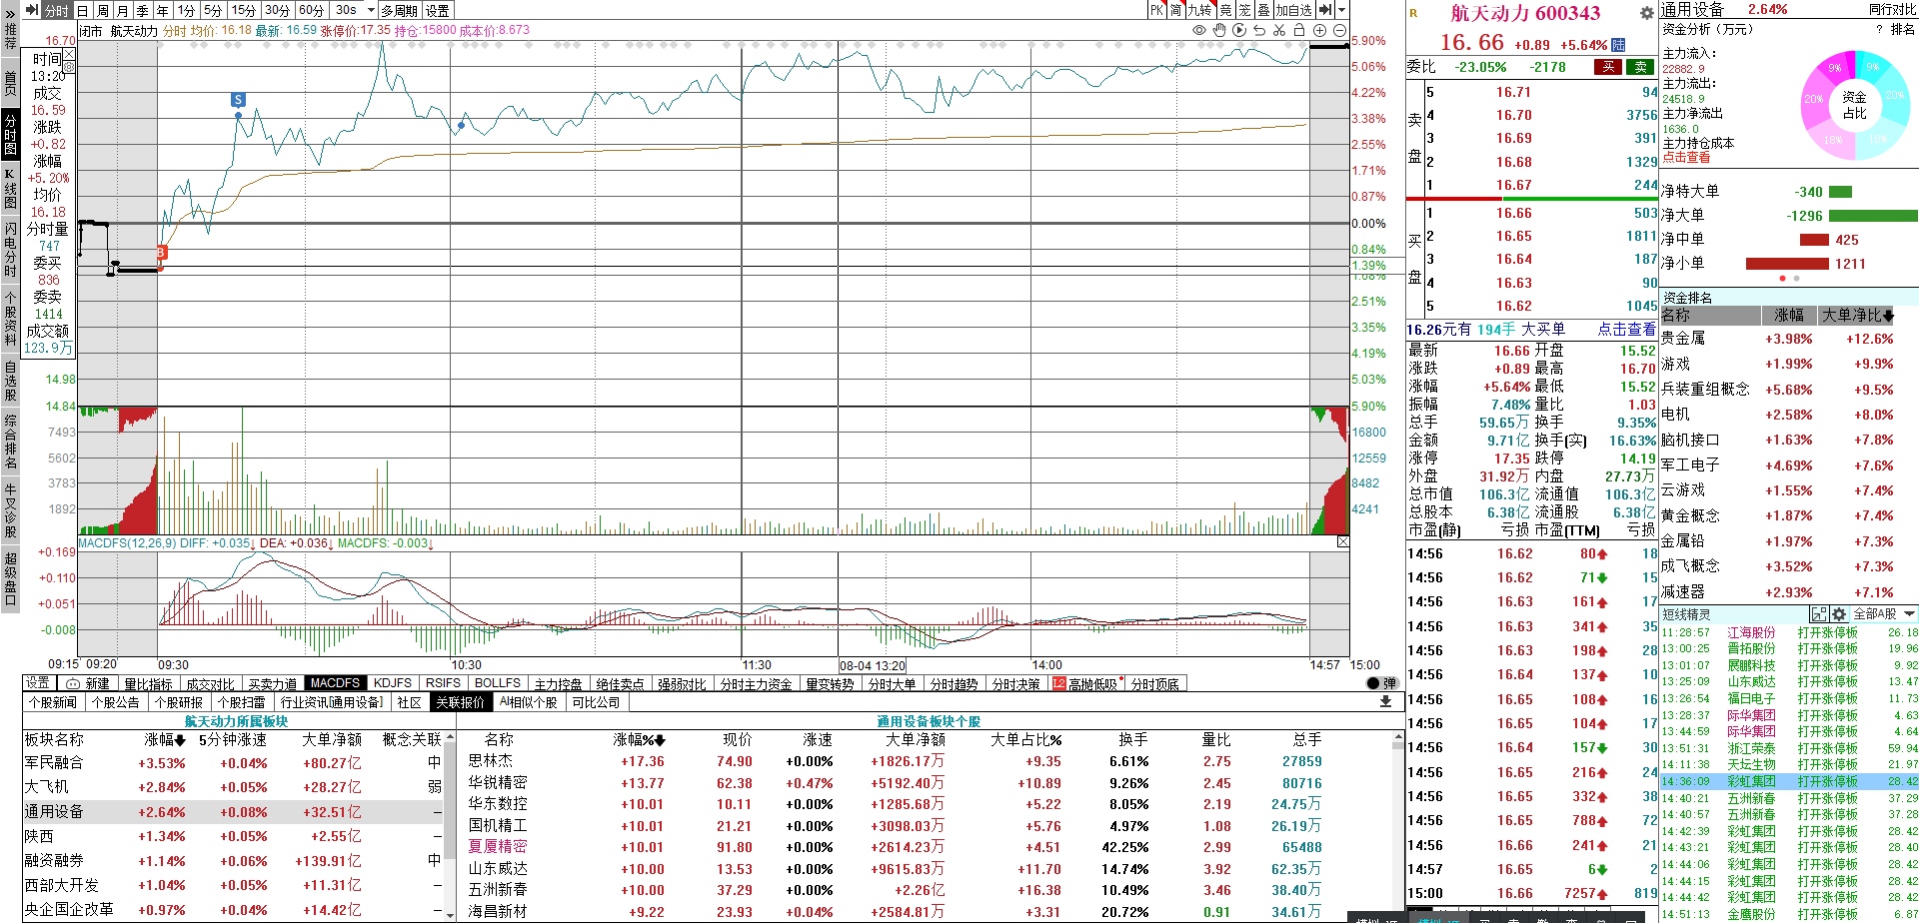Open the 个股资料 item in left sidebar

10,319
